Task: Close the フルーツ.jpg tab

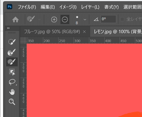Action: click(84, 32)
